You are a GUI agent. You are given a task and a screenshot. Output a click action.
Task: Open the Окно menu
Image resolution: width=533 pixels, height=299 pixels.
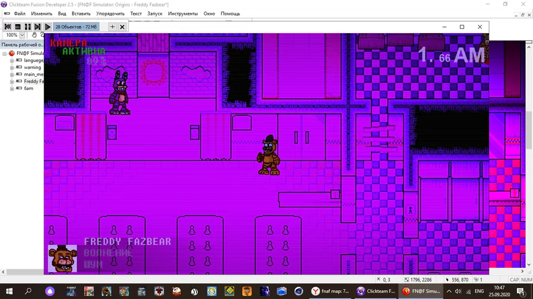pos(209,14)
